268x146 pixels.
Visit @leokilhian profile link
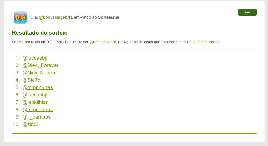[x=35, y=102]
